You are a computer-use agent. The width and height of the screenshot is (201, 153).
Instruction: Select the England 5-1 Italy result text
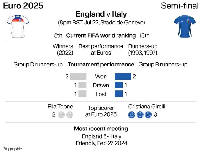pyautogui.click(x=101, y=136)
